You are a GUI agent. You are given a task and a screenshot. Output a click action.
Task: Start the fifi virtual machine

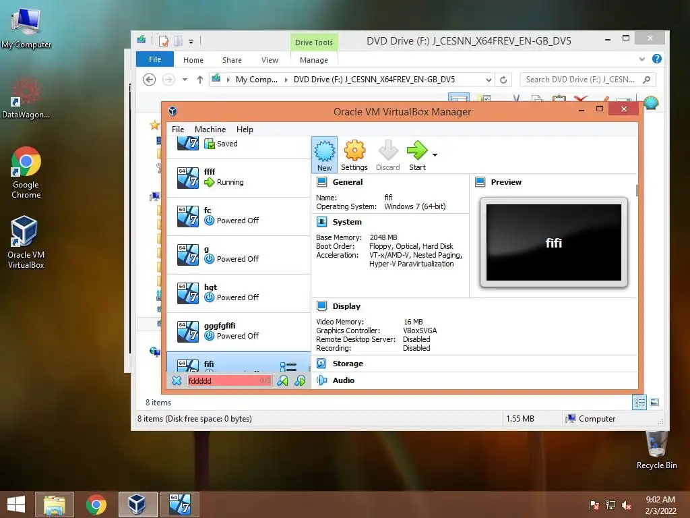(x=417, y=155)
